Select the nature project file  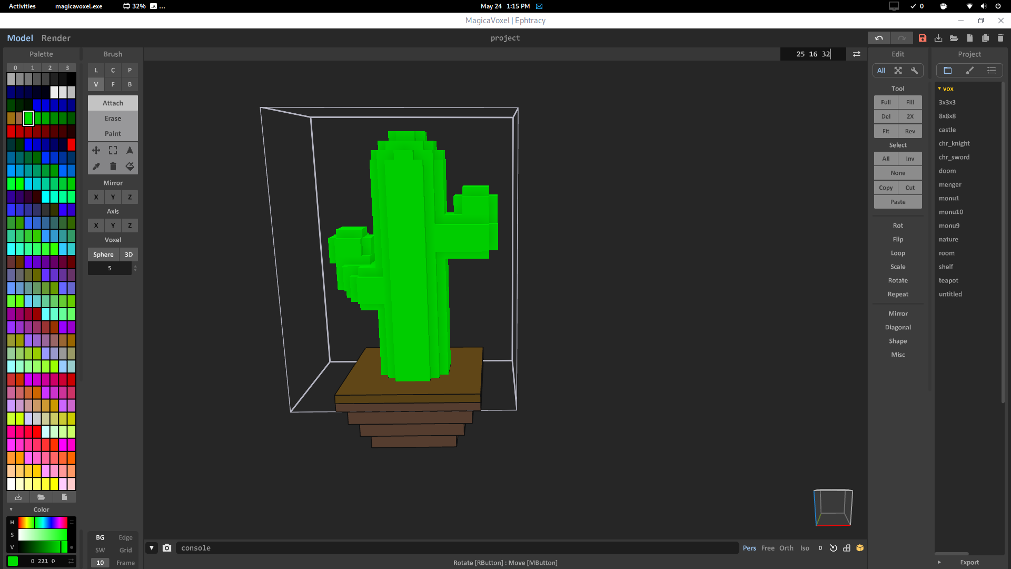tap(948, 238)
